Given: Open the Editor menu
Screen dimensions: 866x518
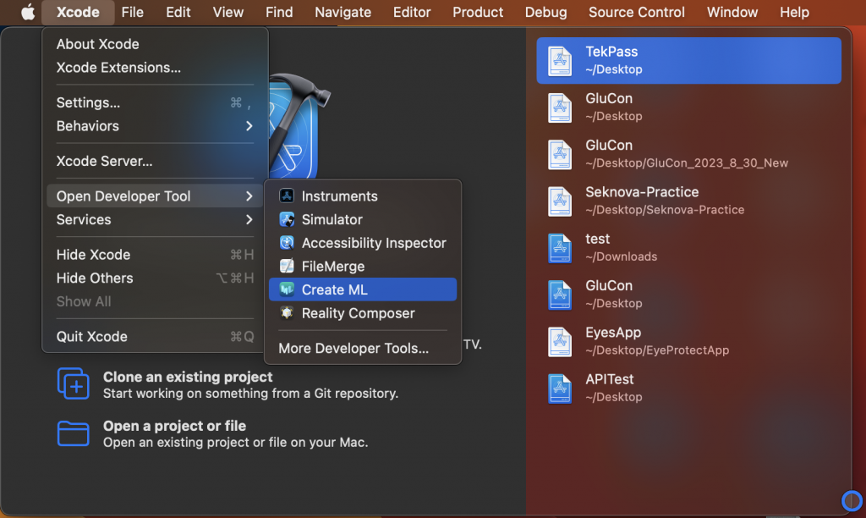Looking at the screenshot, I should (412, 12).
